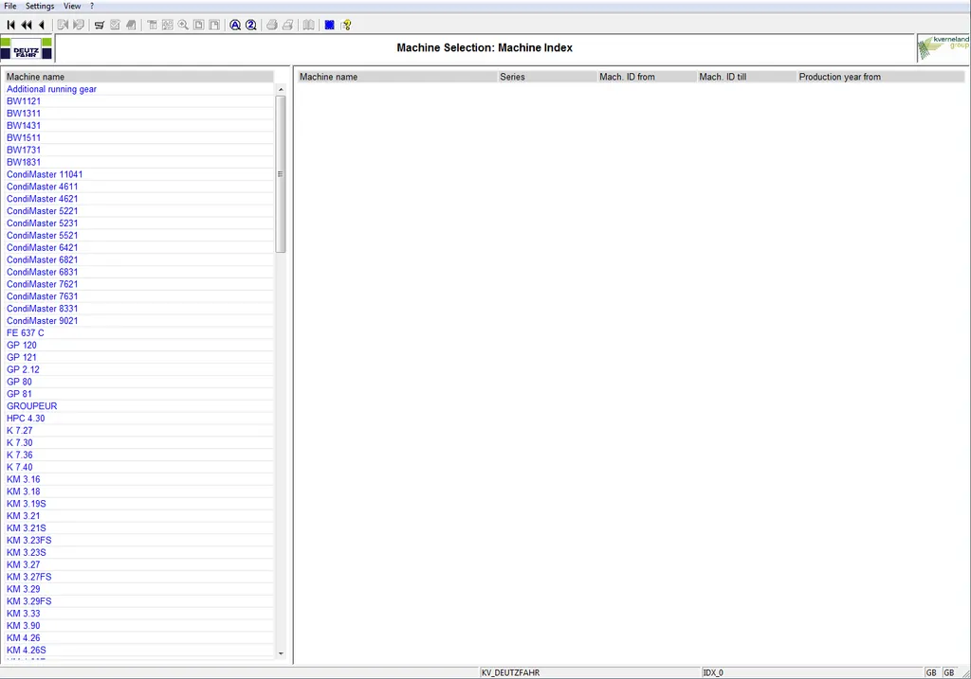Viewport: 971px width, 679px height.
Task: Click the first printer icon
Action: [272, 25]
